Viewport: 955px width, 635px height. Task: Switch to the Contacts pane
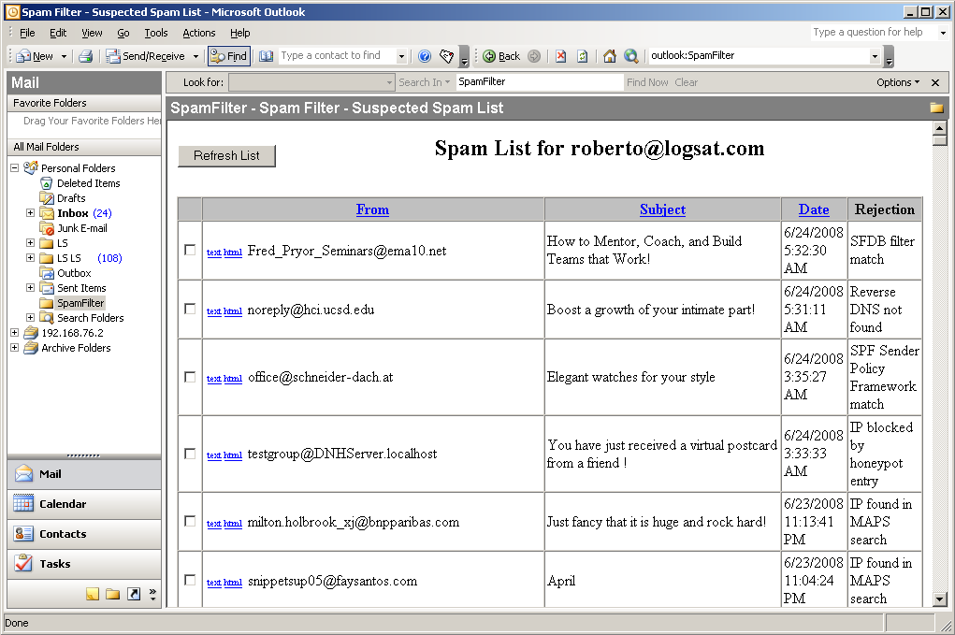84,534
